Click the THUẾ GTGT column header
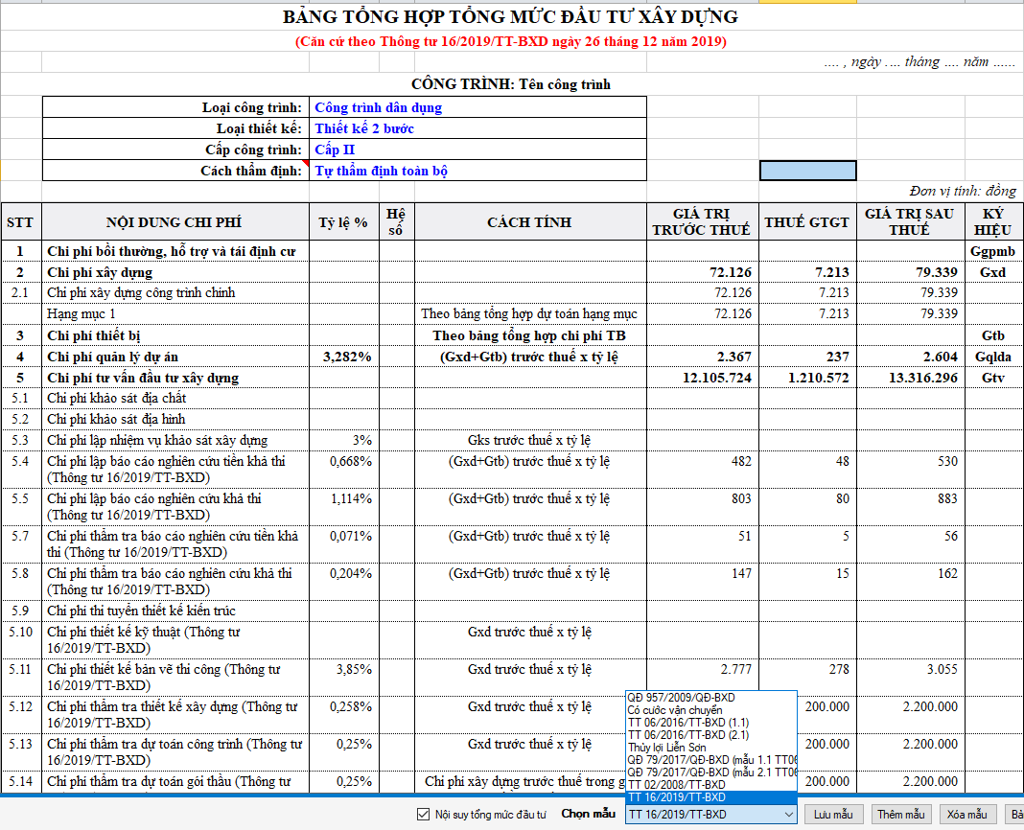This screenshot has width=1024, height=830. pyautogui.click(x=808, y=222)
